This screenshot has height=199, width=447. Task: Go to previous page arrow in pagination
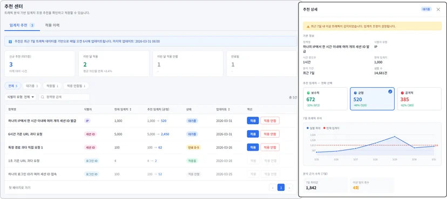pyautogui.click(x=273, y=187)
